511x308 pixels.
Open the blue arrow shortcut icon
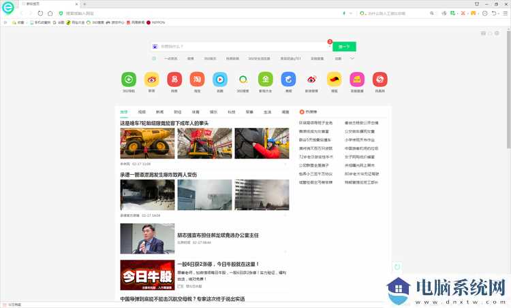288,80
